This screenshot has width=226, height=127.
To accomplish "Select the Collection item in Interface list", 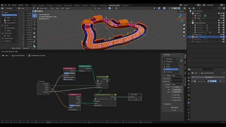I will (171, 72).
